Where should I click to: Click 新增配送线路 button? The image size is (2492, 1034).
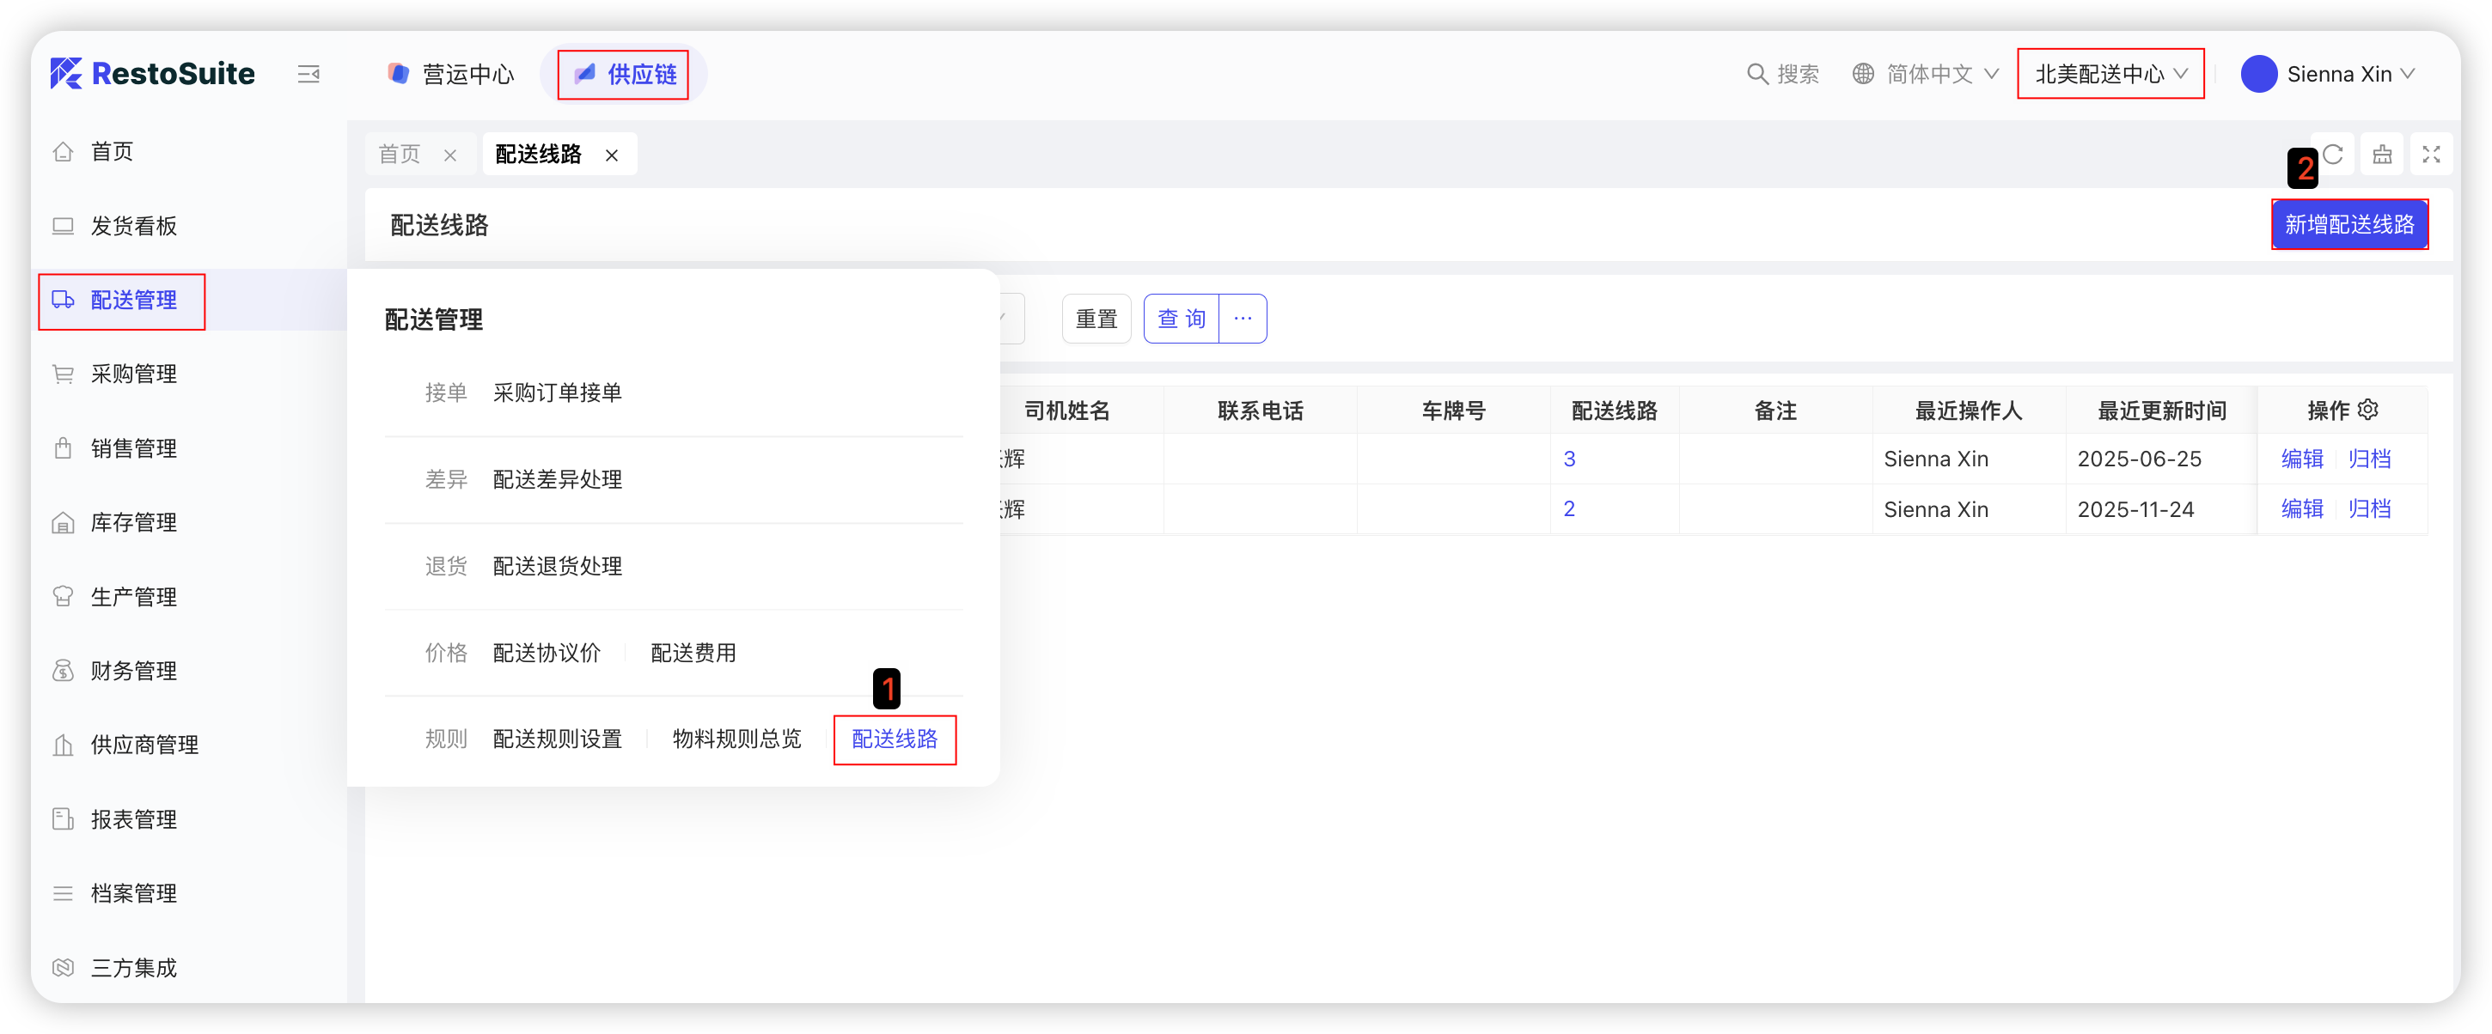click(2348, 225)
